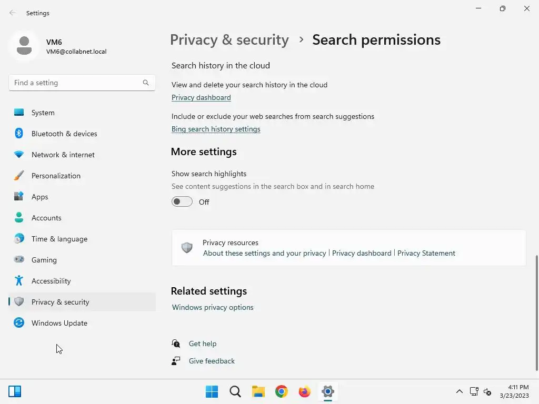Click the Time & language clock icon
Screen dimensions: 539x404
[19, 239]
